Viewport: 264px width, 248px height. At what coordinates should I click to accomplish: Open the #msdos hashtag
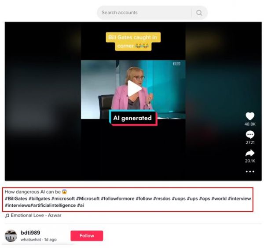click(162, 199)
